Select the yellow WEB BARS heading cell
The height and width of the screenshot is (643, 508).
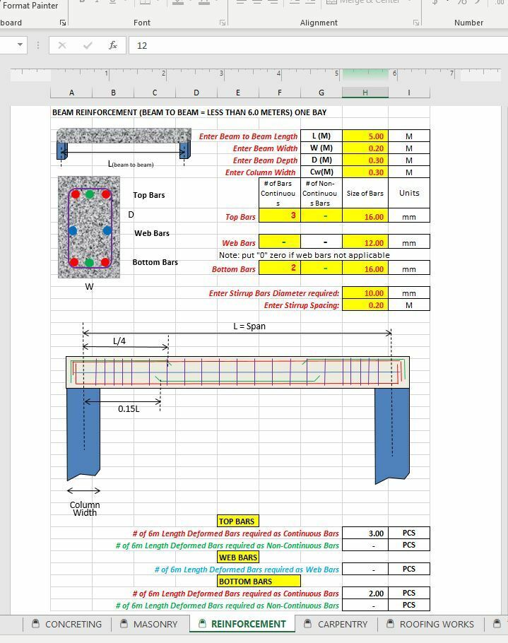[x=238, y=558]
